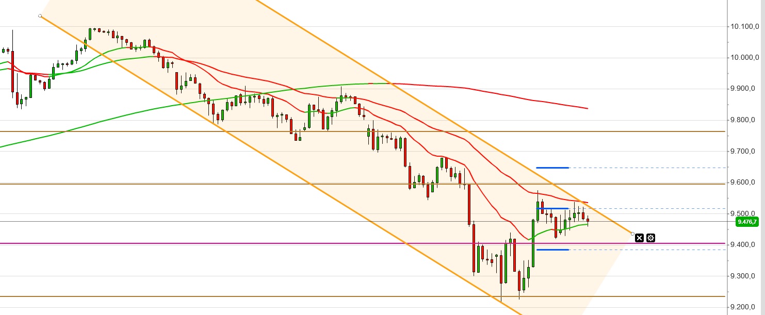This screenshot has height=315, width=765.
Task: Click the green 9.476,7 current price tag
Action: (747, 222)
